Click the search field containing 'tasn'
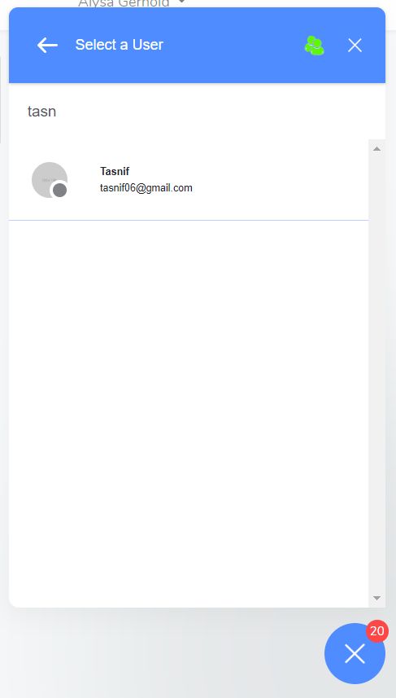Screen dimensions: 396x698 click(x=197, y=112)
